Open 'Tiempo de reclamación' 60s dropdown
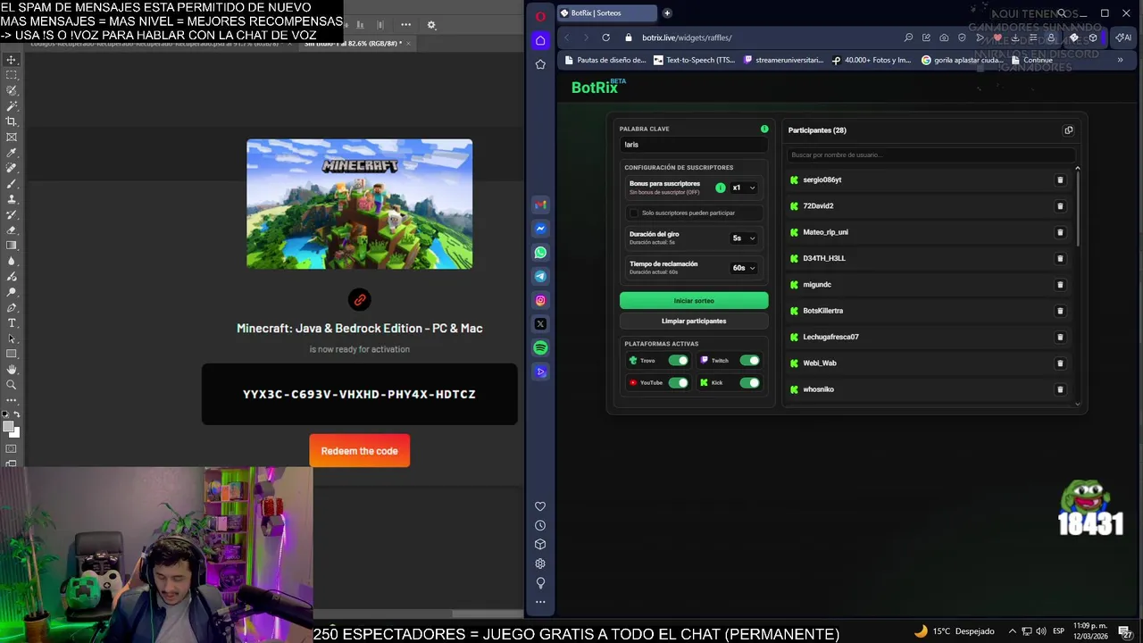The image size is (1143, 643). click(x=744, y=268)
